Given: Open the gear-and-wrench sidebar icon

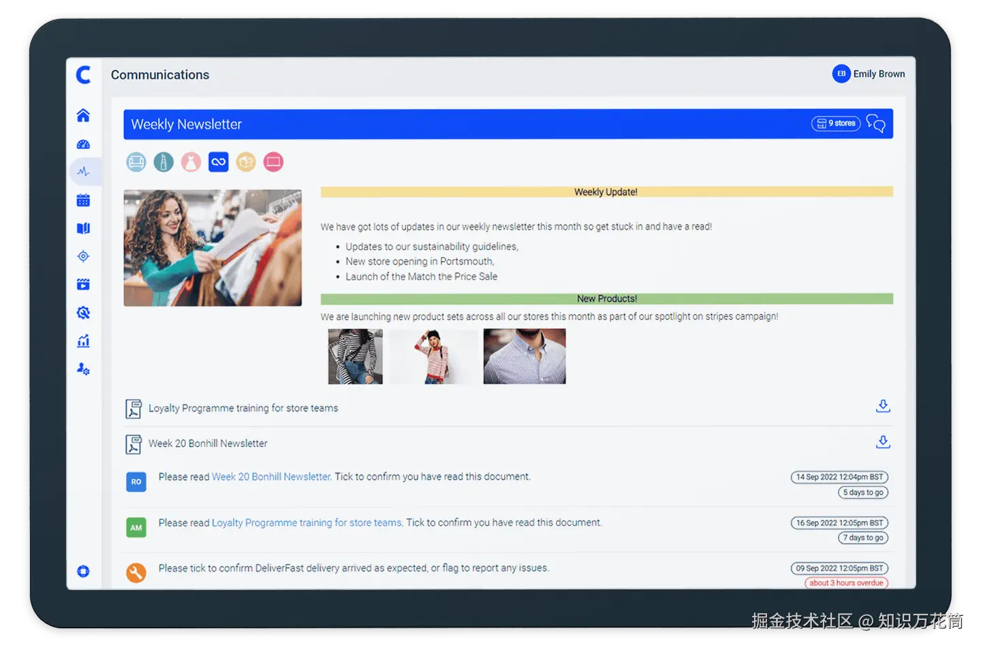Looking at the screenshot, I should click(x=83, y=313).
